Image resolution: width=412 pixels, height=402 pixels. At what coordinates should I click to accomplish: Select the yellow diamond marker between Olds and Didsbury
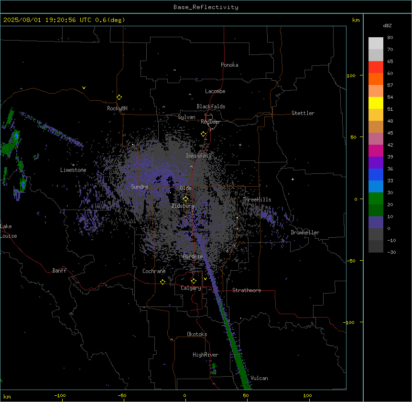click(x=185, y=199)
